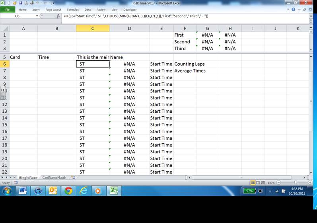Select column C header

93,28
